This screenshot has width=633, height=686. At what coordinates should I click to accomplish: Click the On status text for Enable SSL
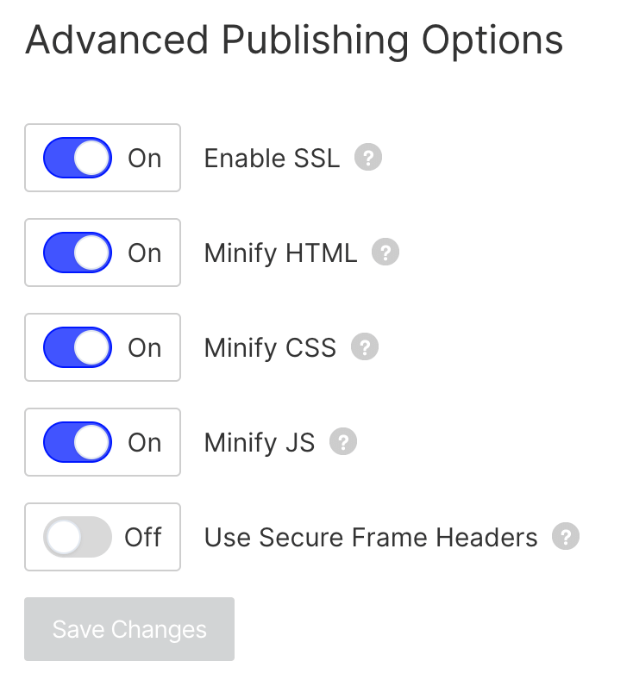pos(145,159)
